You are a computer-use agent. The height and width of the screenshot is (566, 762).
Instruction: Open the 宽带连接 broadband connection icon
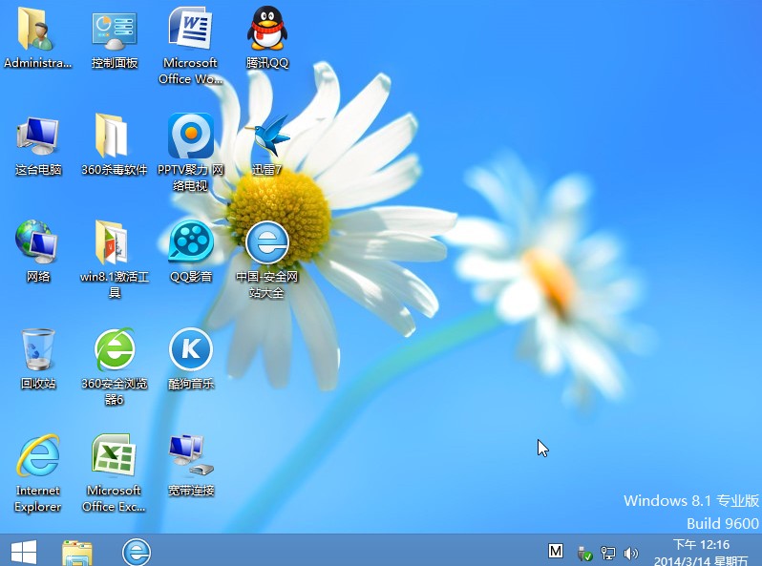tap(190, 456)
